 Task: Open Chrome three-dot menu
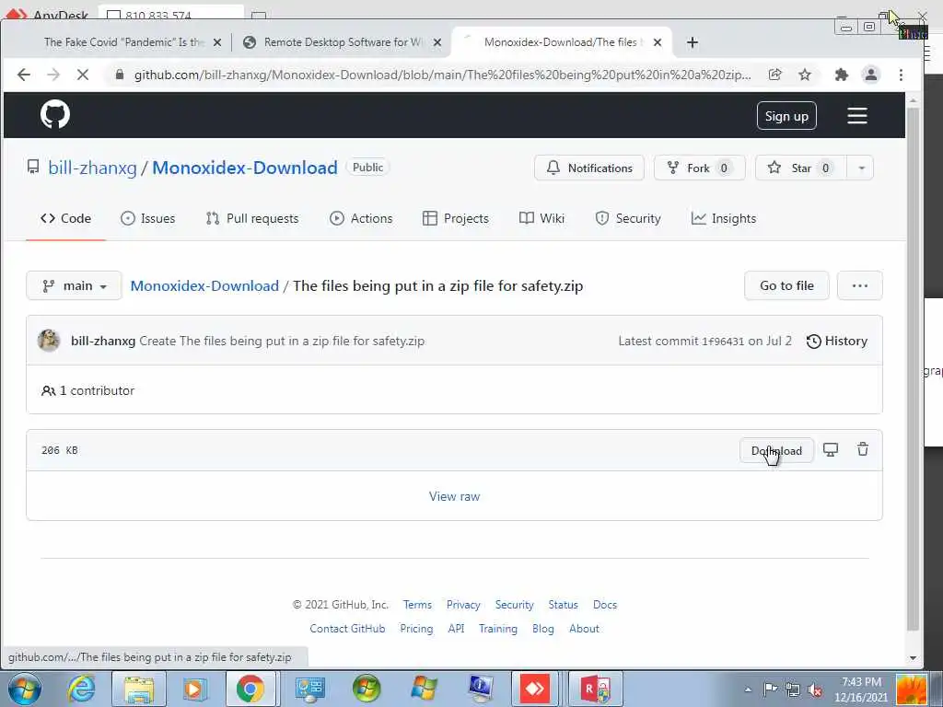coord(901,75)
